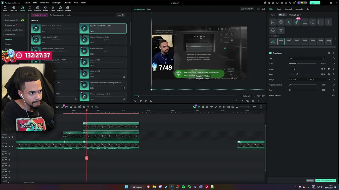
Task: Select the import mask icon
Action: 273,22
